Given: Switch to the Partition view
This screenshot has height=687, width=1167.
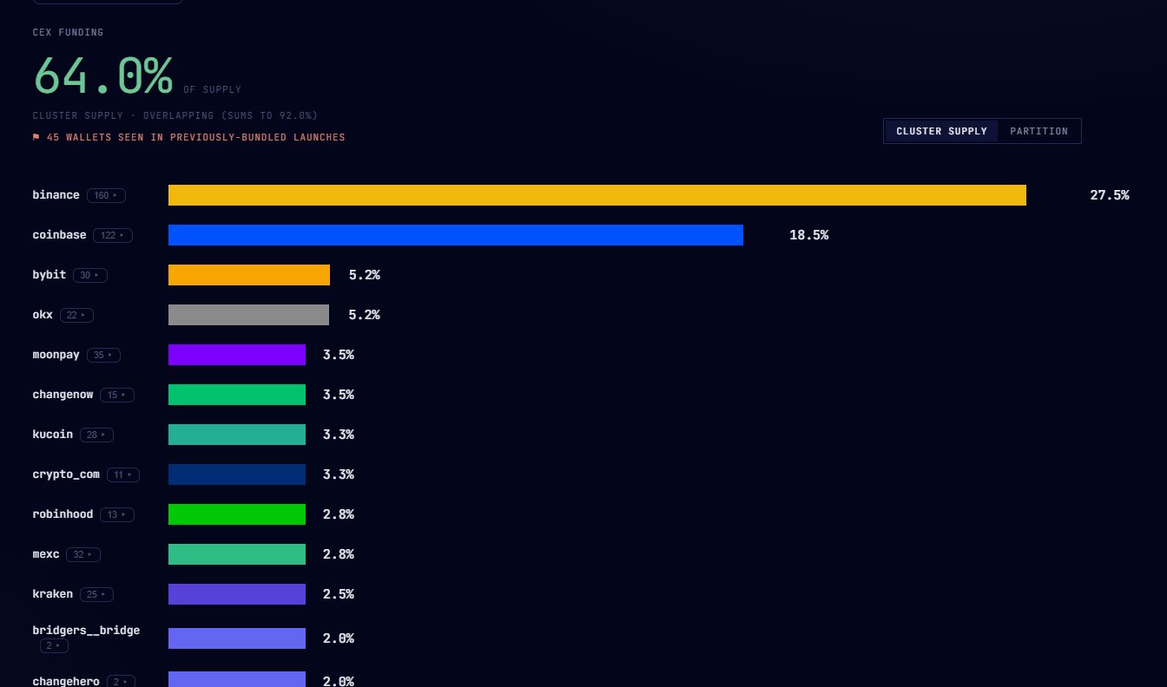Looking at the screenshot, I should point(1038,131).
